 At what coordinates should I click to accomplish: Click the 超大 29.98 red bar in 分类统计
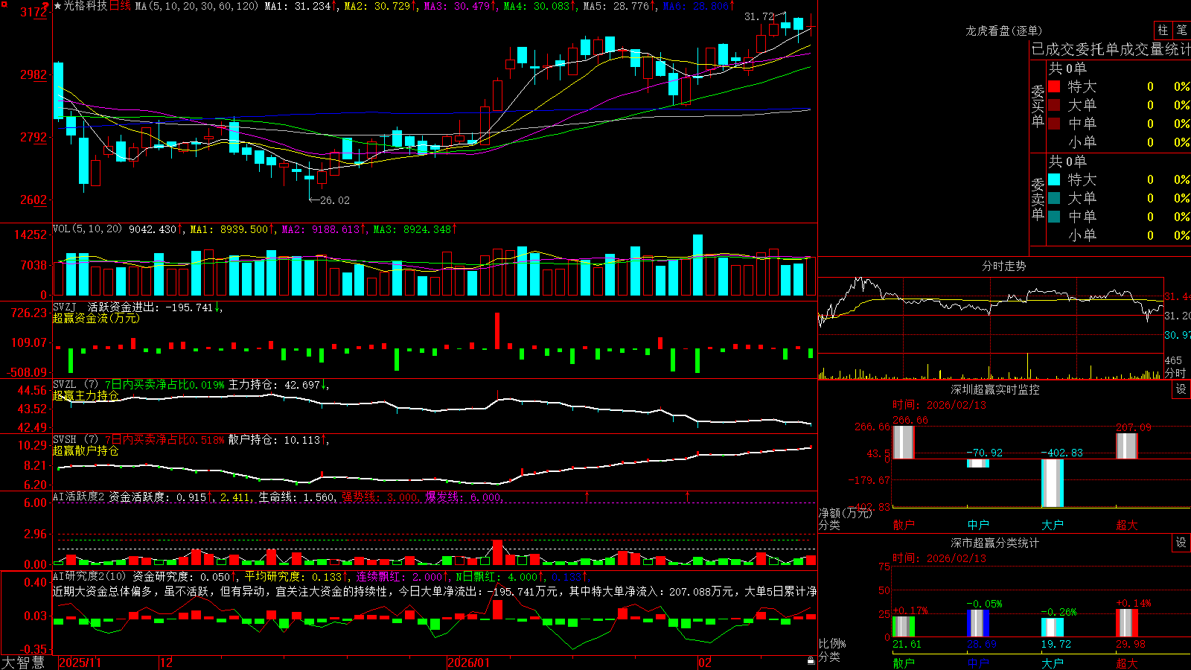(1126, 622)
